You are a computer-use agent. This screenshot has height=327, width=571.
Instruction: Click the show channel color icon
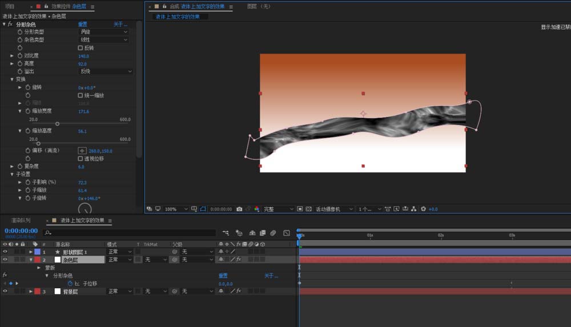[256, 209]
